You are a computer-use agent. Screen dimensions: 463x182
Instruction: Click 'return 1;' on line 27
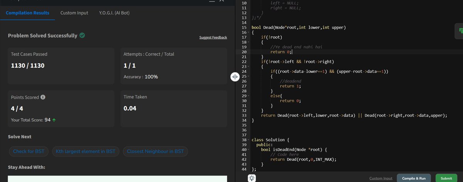[290, 86]
